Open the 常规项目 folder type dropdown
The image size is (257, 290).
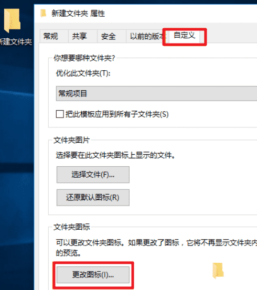click(x=156, y=93)
